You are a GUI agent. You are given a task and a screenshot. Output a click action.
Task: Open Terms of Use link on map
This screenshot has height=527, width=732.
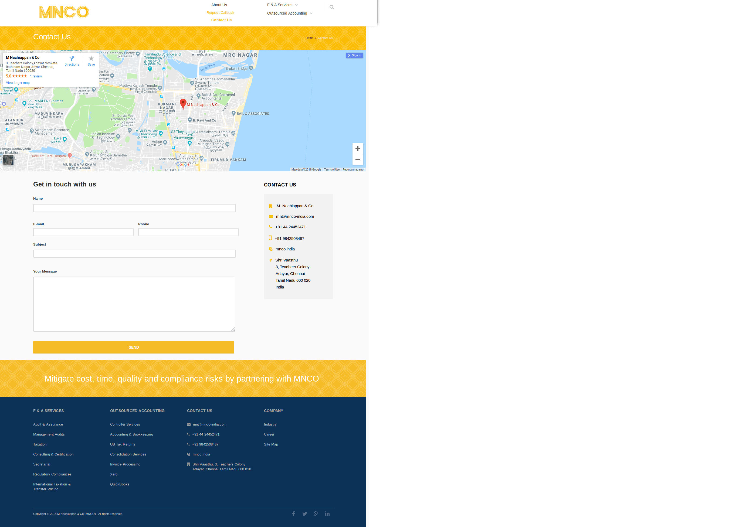(x=332, y=169)
